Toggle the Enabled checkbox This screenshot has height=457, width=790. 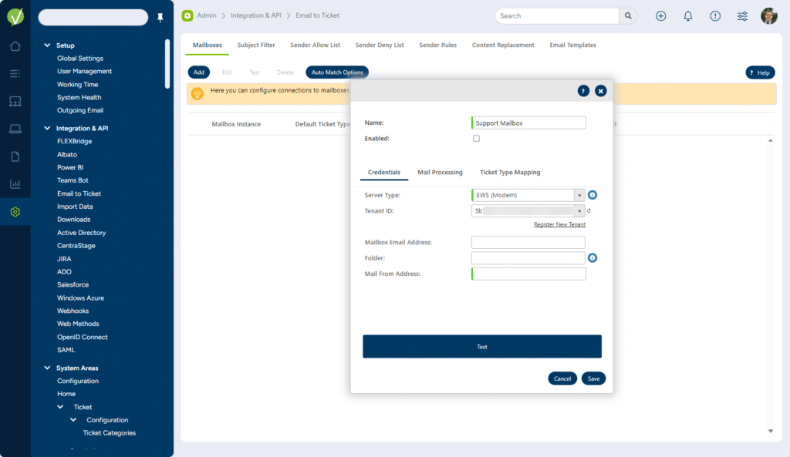point(476,139)
